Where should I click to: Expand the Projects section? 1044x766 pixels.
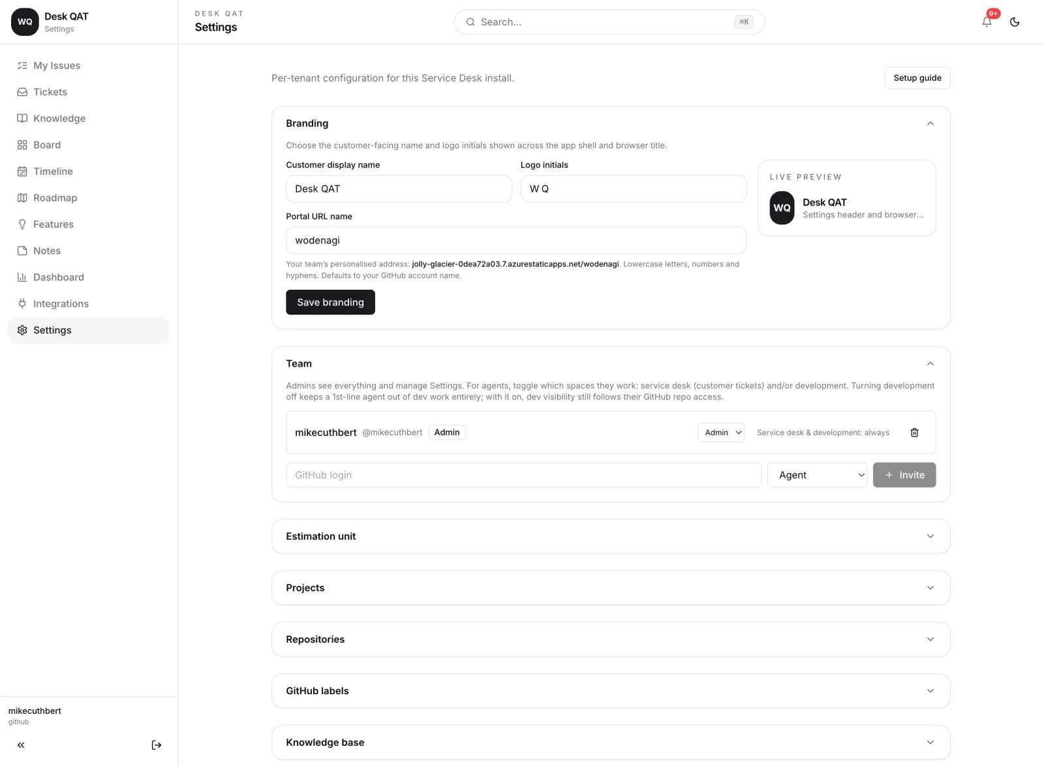click(x=611, y=588)
